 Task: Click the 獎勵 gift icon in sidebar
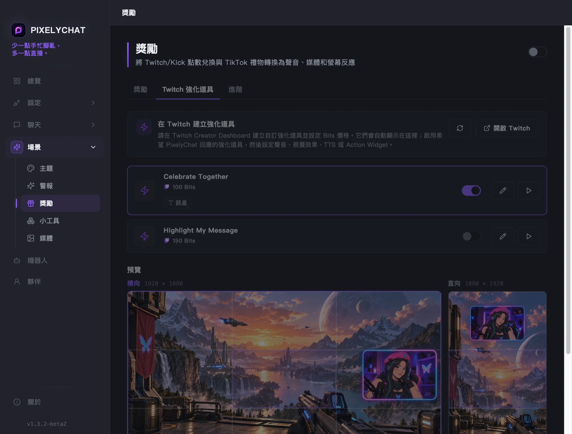[x=31, y=203]
